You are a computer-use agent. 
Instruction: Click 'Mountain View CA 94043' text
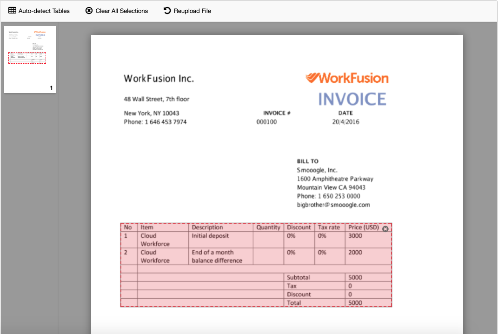coord(331,187)
